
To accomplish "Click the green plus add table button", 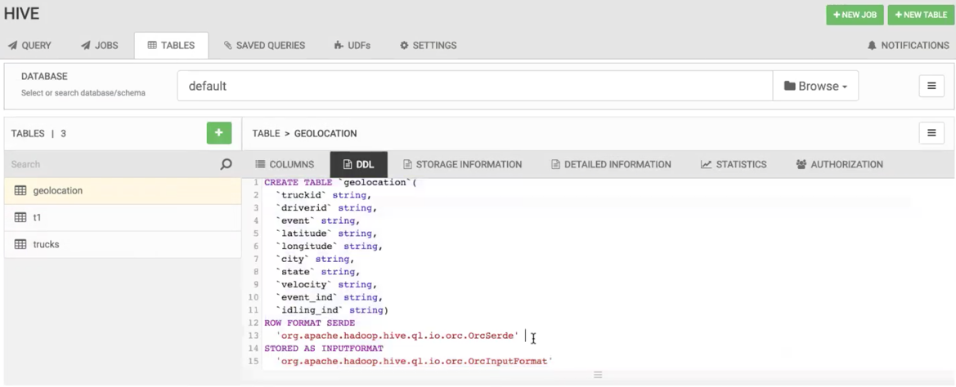I will (x=219, y=132).
